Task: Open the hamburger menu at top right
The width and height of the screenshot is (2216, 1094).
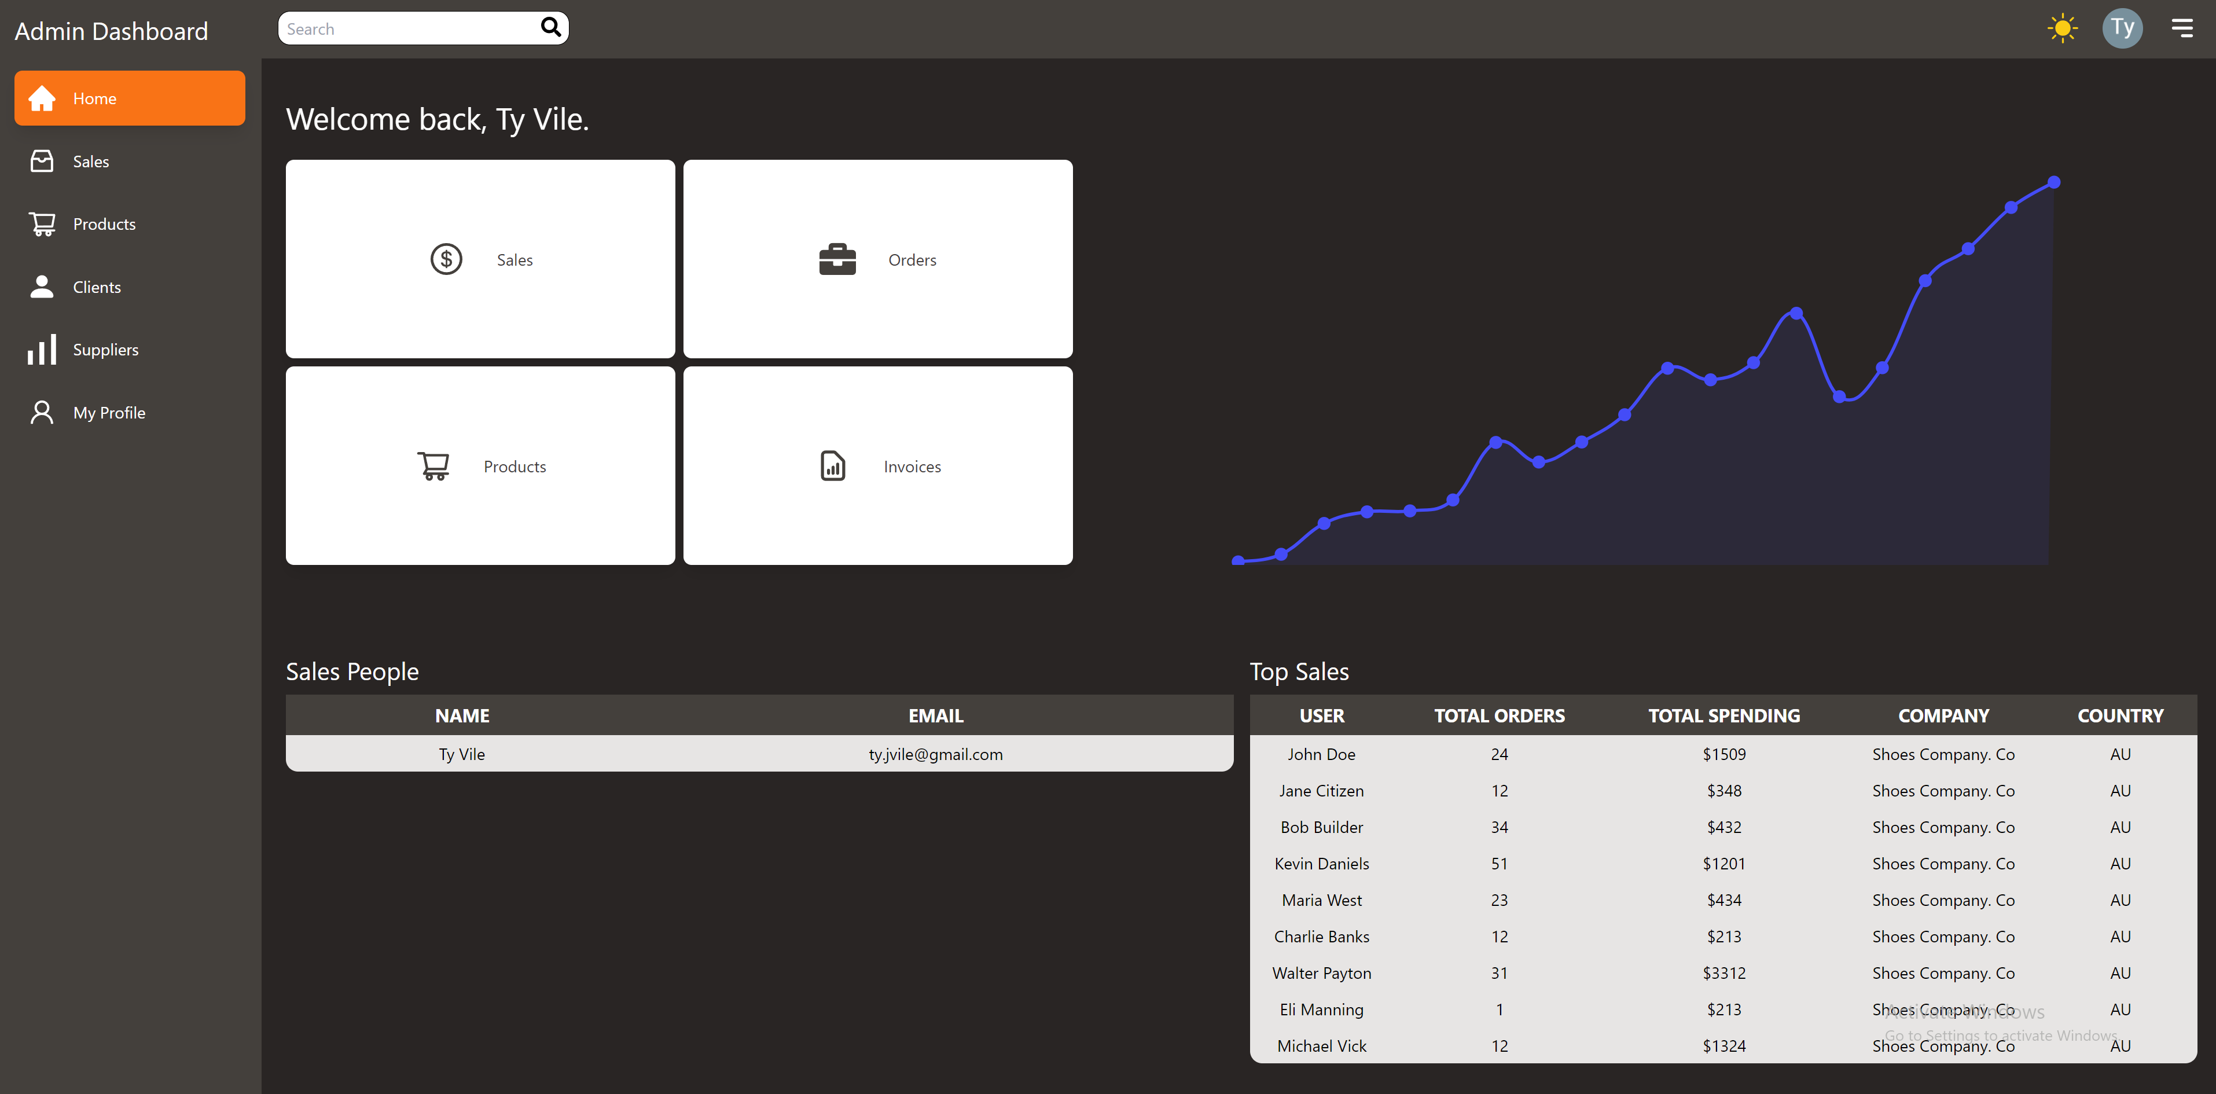Action: 2184,28
